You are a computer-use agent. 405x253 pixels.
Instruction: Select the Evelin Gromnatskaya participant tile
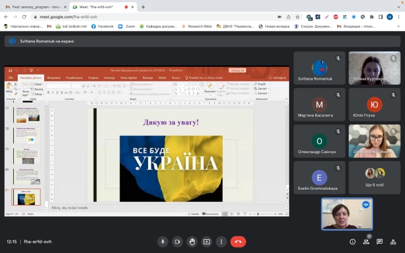click(319, 177)
